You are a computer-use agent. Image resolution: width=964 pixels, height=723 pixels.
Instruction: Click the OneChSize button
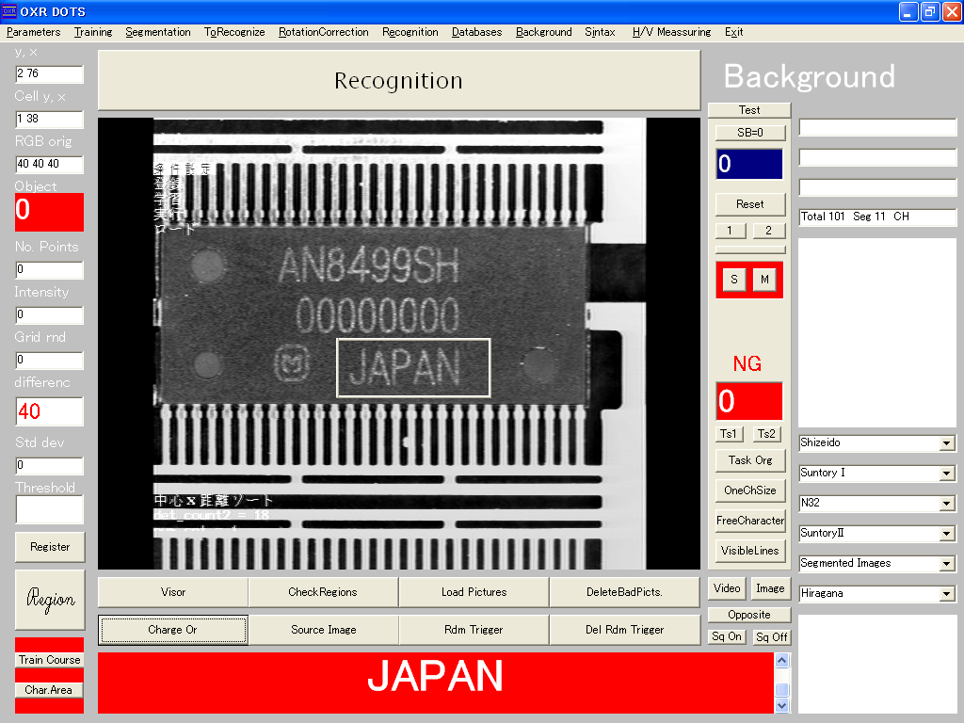pos(750,490)
